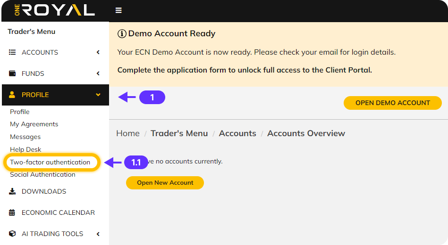
Task: Select My Agreements submenu item
Action: coord(34,124)
